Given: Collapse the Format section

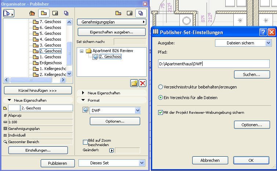Looking at the screenshot, I should point(83,100).
